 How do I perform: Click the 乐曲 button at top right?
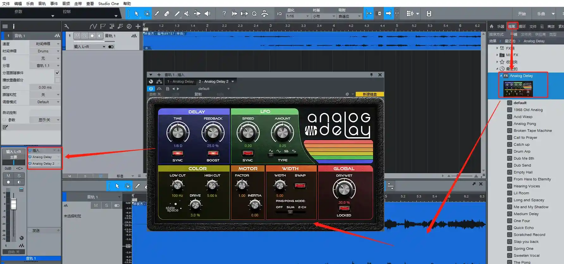click(541, 14)
